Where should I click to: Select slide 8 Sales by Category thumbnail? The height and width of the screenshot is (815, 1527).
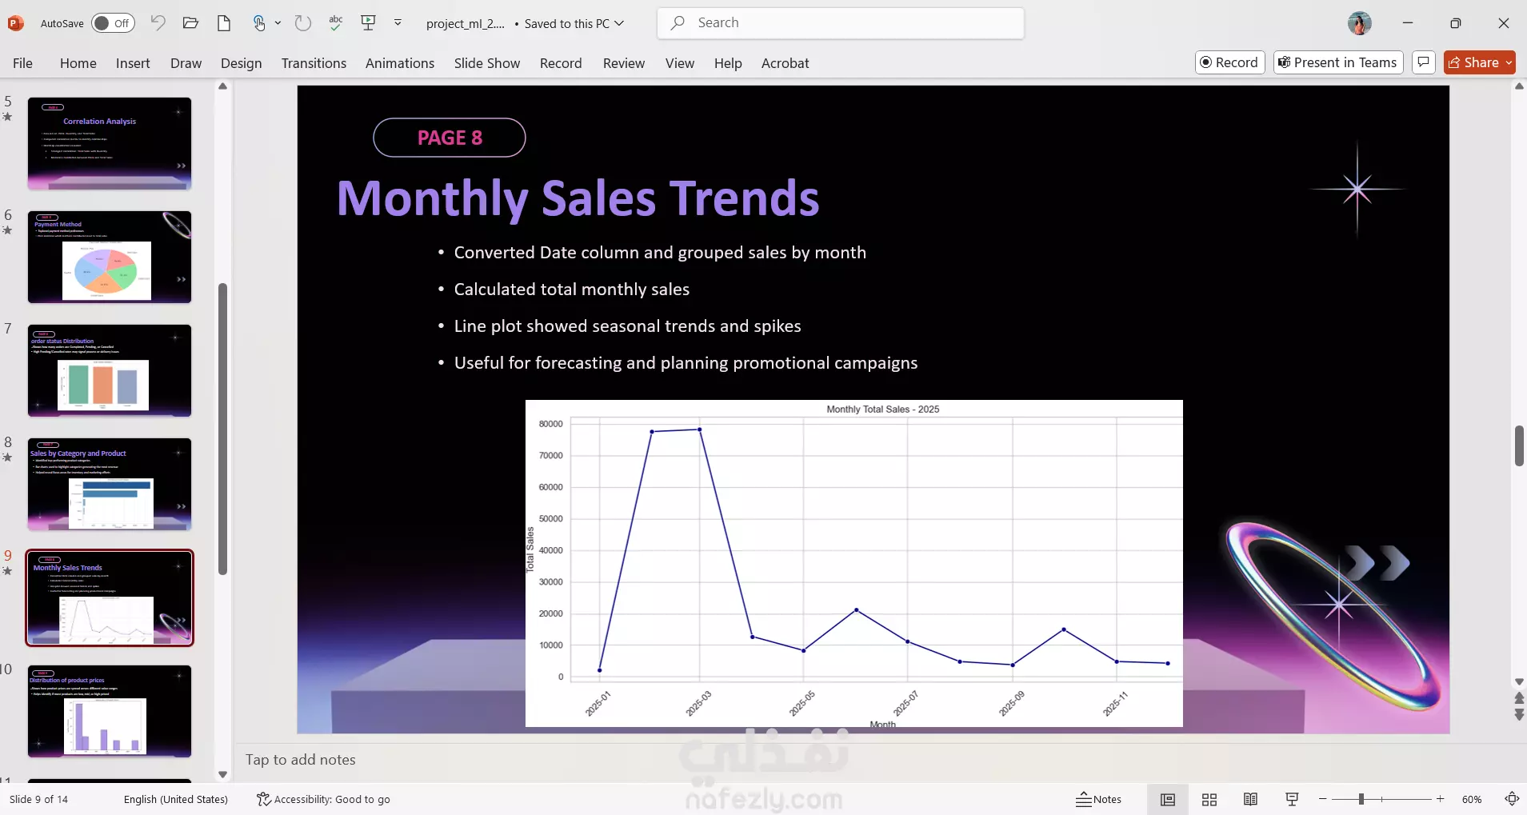pyautogui.click(x=110, y=484)
